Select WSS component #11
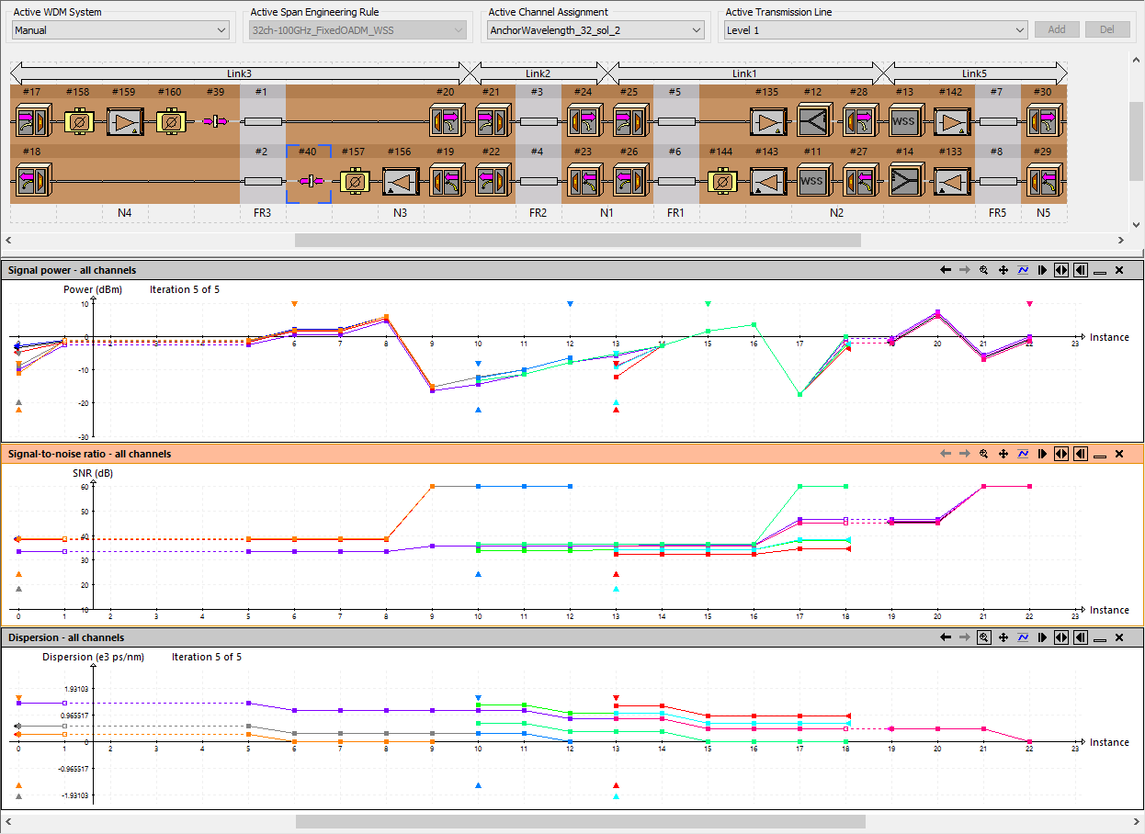The height and width of the screenshot is (834, 1145). pyautogui.click(x=813, y=181)
